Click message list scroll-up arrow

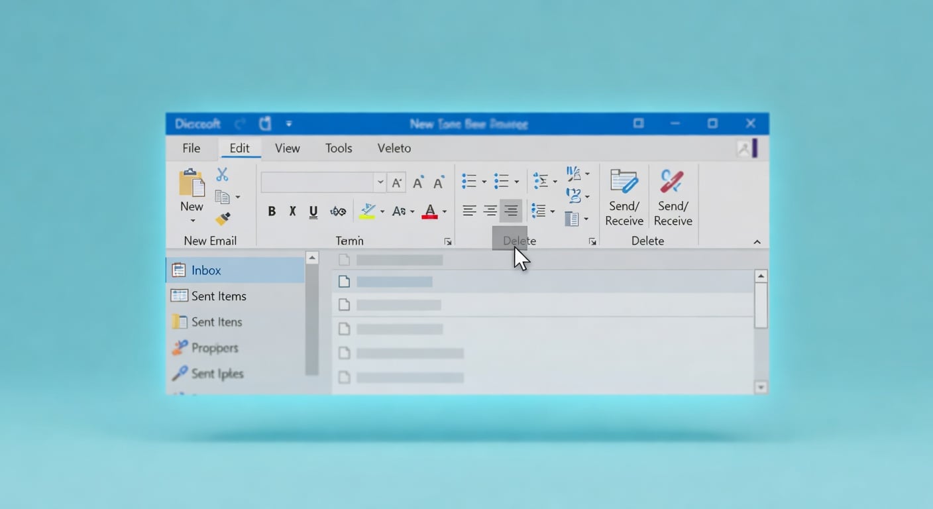(x=761, y=276)
